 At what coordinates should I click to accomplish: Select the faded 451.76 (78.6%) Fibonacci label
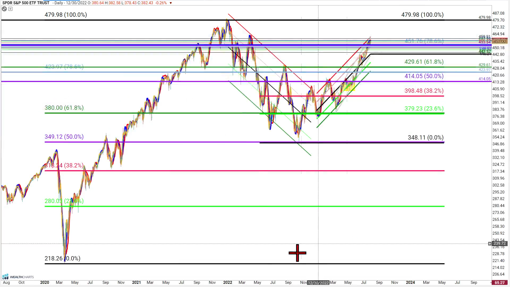[x=424, y=41]
